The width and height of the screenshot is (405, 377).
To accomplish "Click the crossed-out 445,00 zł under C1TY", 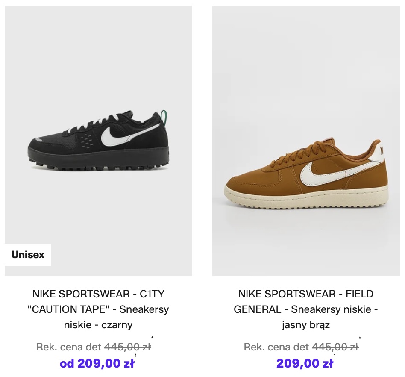I will click(x=127, y=347).
